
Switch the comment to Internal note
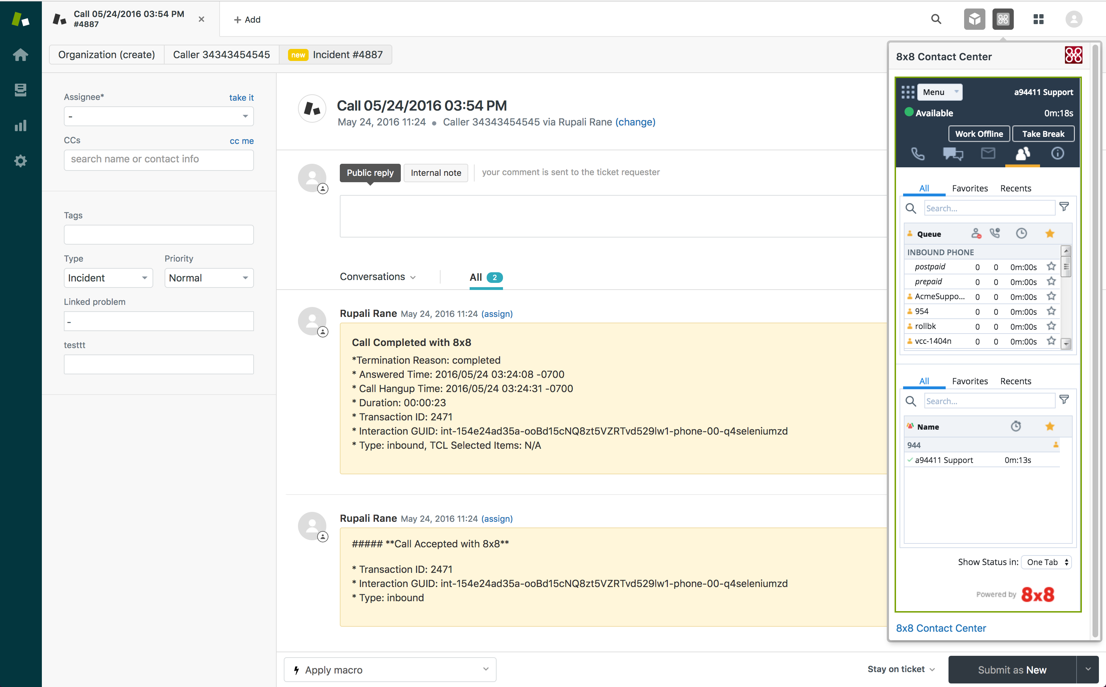click(436, 173)
